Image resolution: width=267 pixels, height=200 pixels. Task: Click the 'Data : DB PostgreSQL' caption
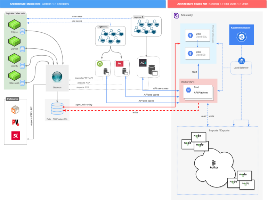tap(57, 119)
